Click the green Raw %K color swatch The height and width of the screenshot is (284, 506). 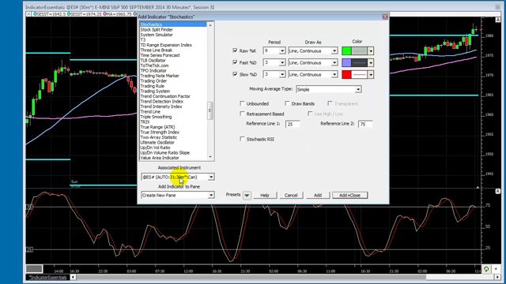(x=346, y=50)
